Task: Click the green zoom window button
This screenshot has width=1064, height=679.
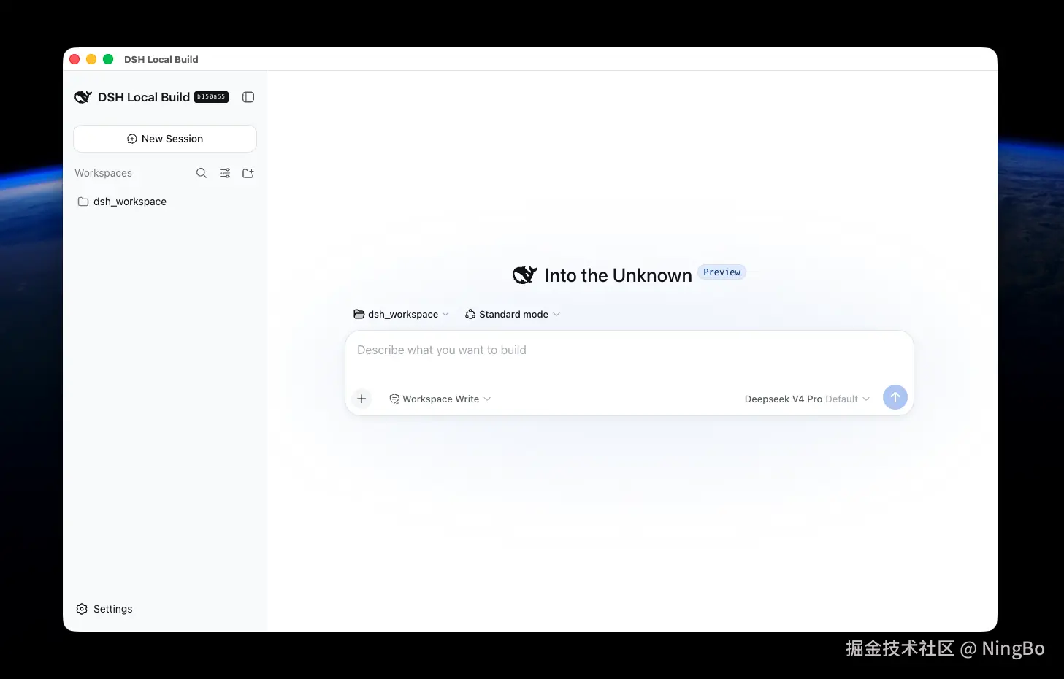Action: click(x=108, y=59)
